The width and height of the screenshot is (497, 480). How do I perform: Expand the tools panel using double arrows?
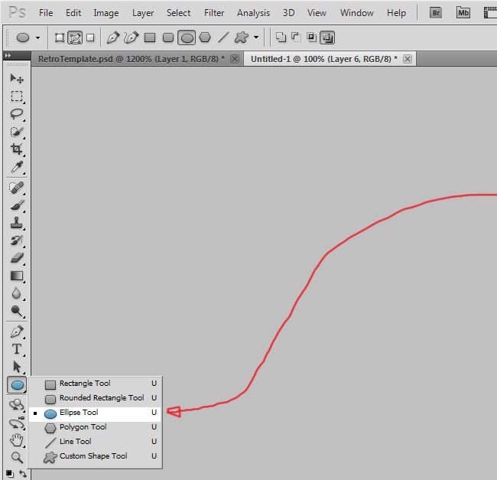(x=8, y=56)
